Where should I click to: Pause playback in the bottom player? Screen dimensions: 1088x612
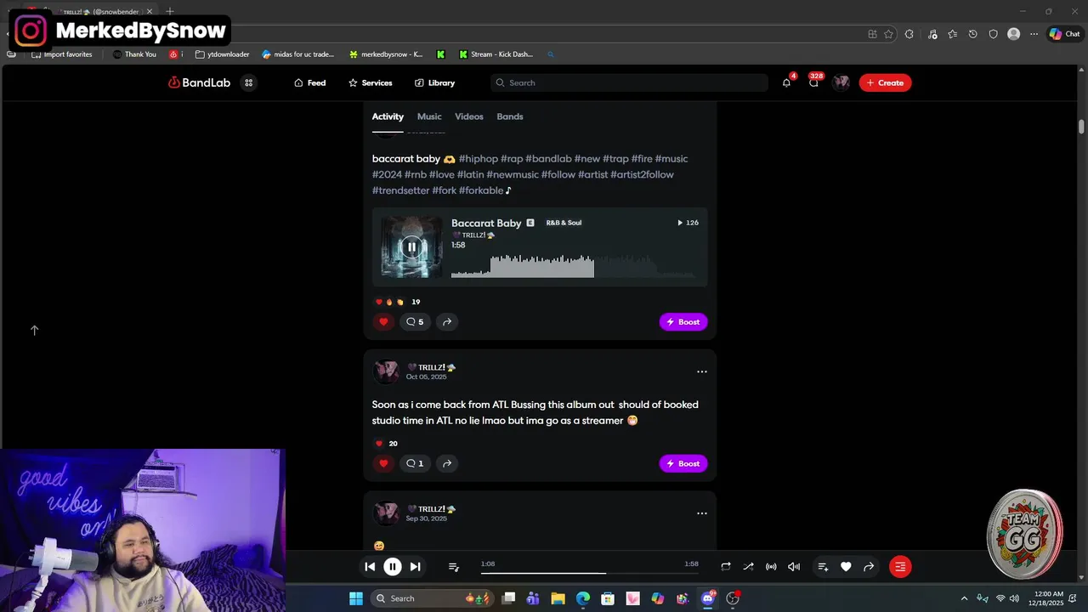point(393,567)
